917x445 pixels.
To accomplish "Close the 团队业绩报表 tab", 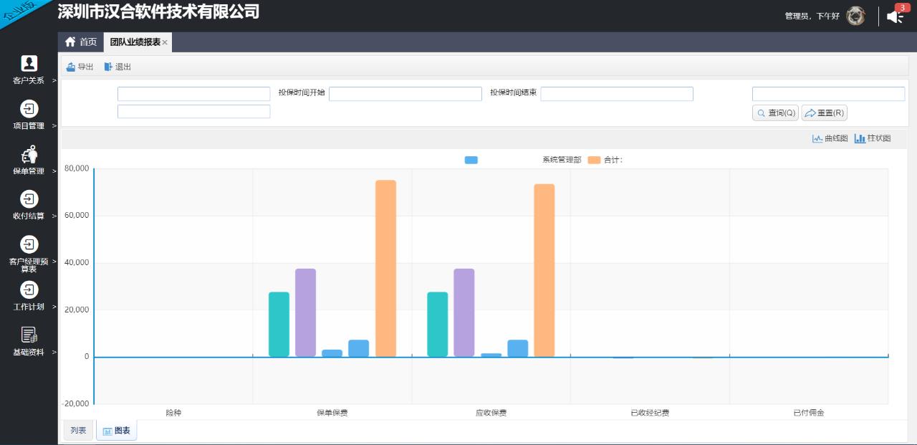I will click(165, 42).
